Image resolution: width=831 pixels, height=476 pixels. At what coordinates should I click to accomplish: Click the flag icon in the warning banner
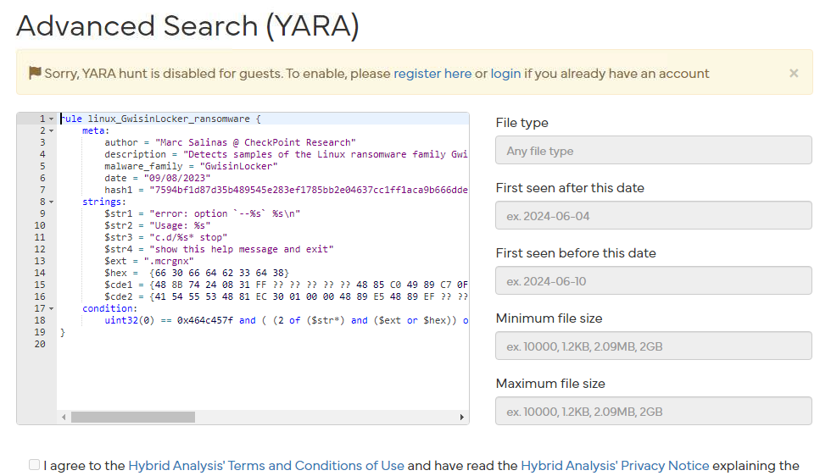click(35, 73)
